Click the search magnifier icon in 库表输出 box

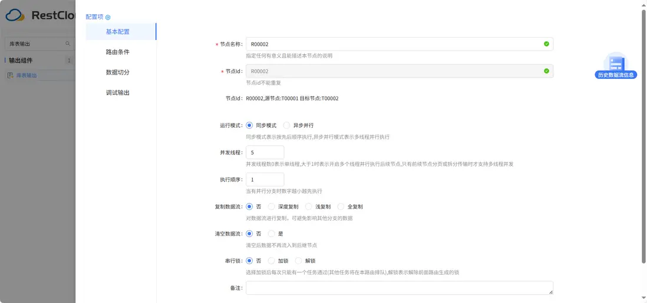point(68,44)
